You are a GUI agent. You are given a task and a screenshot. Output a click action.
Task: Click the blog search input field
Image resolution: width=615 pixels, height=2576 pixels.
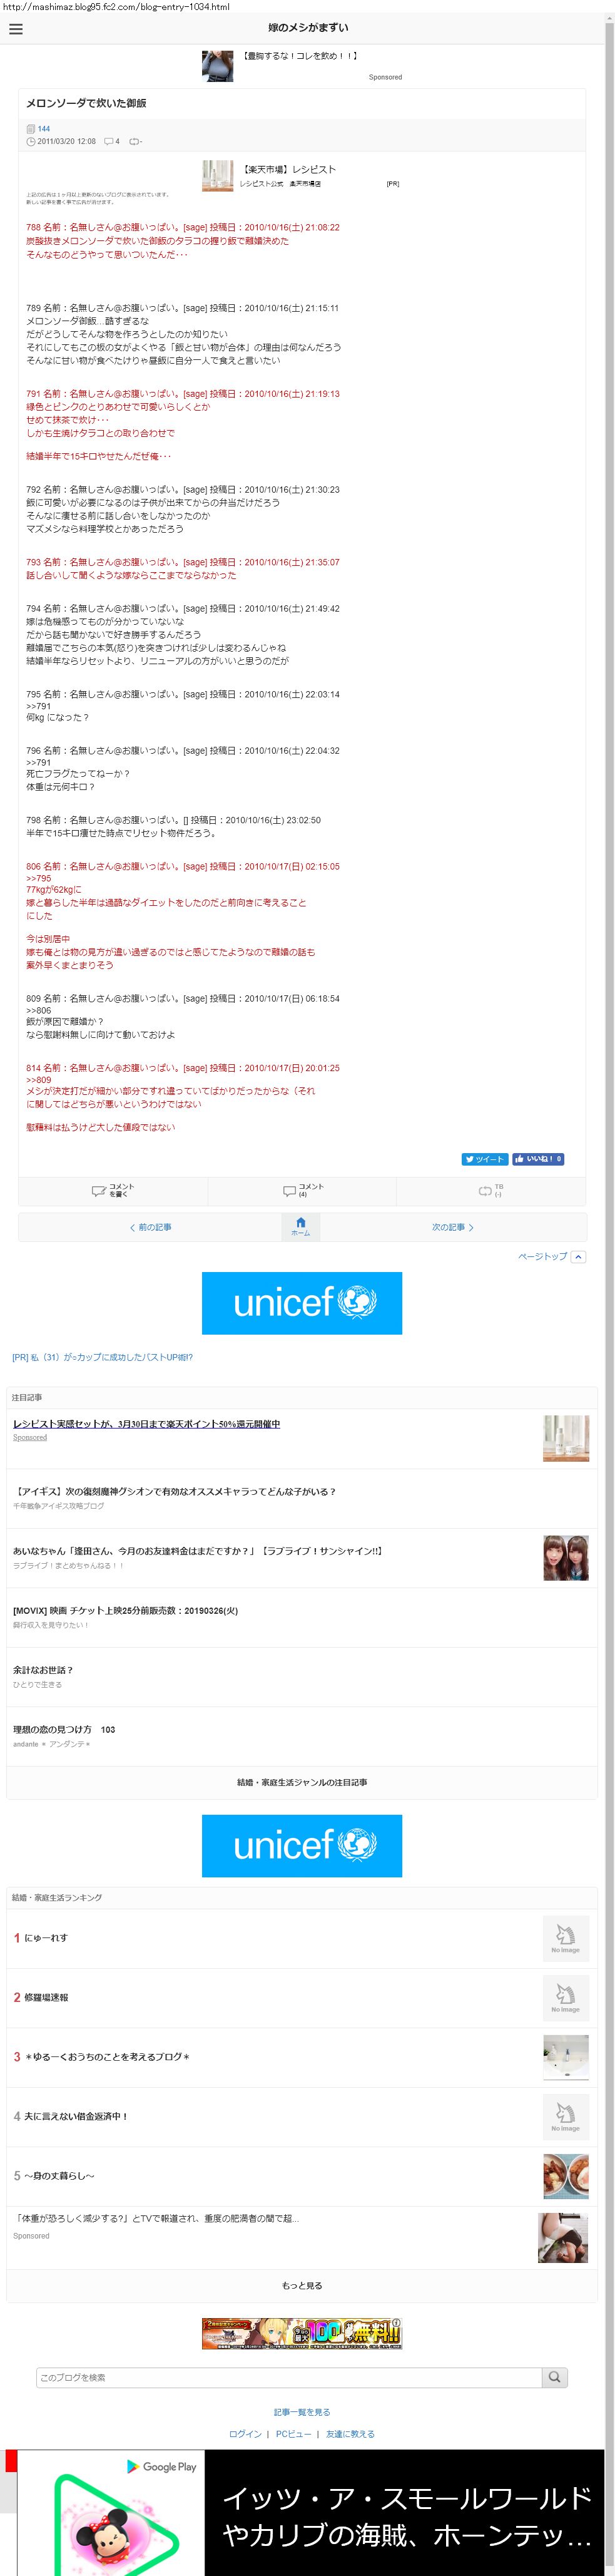click(x=289, y=2377)
